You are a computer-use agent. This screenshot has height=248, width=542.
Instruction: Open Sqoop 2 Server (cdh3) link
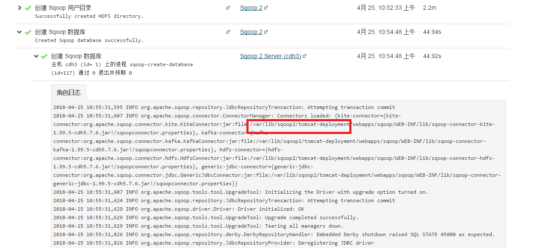coord(271,56)
